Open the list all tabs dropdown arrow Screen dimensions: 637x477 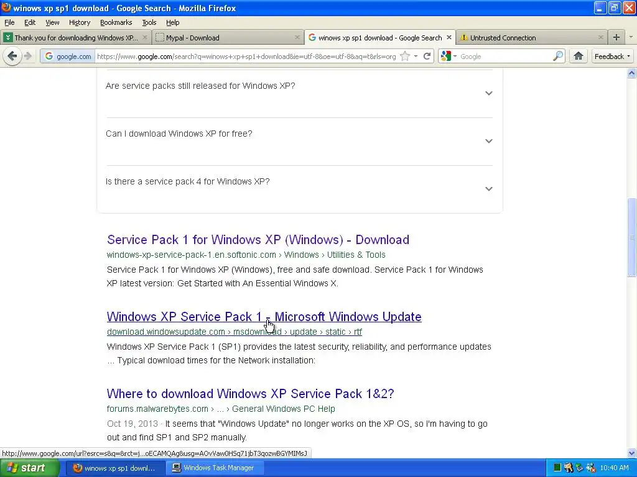click(631, 37)
